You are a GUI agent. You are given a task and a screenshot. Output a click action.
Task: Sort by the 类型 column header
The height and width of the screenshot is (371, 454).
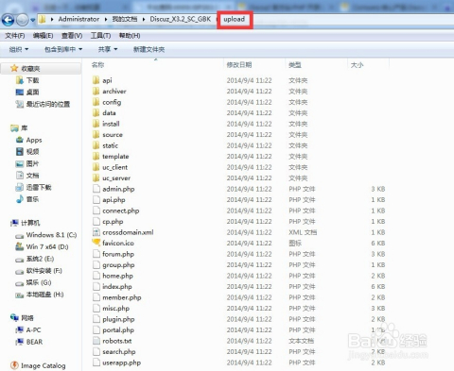pos(295,65)
